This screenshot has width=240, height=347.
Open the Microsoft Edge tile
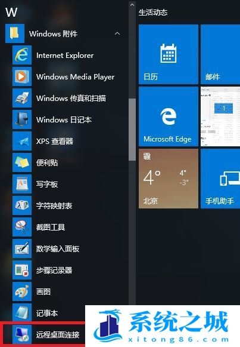[169, 116]
